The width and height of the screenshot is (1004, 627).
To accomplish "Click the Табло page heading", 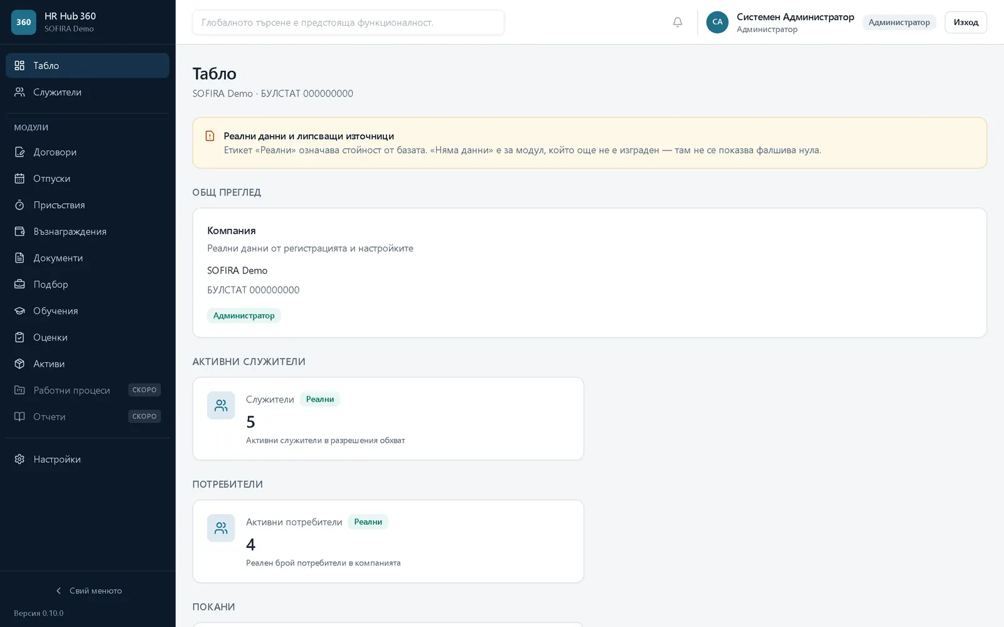I will pyautogui.click(x=215, y=73).
